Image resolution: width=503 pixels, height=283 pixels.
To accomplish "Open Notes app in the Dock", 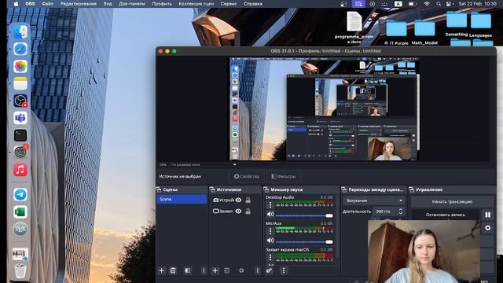I will click(x=20, y=84).
